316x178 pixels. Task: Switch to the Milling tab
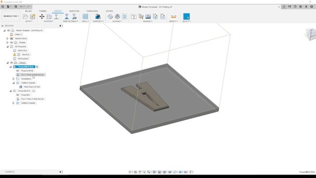[29, 11]
